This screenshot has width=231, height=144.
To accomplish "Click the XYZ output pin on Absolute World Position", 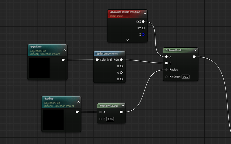I will (143, 21).
